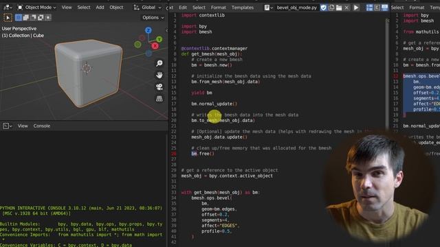The width and height of the screenshot is (440, 247).
Task: Click the 'bm.free()' code line
Action: tap(203, 154)
